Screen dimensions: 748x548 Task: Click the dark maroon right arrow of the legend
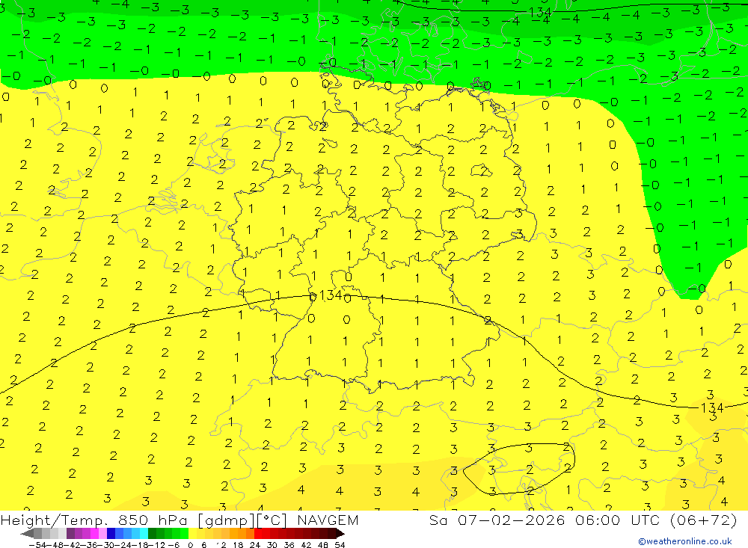pyautogui.click(x=340, y=534)
